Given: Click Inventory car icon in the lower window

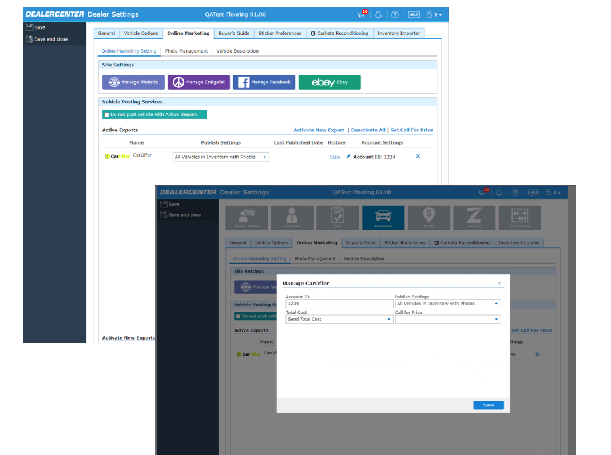Looking at the screenshot, I should coord(383,218).
